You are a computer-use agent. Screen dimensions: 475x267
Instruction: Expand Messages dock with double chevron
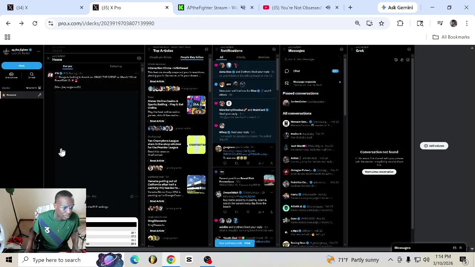[461, 248]
